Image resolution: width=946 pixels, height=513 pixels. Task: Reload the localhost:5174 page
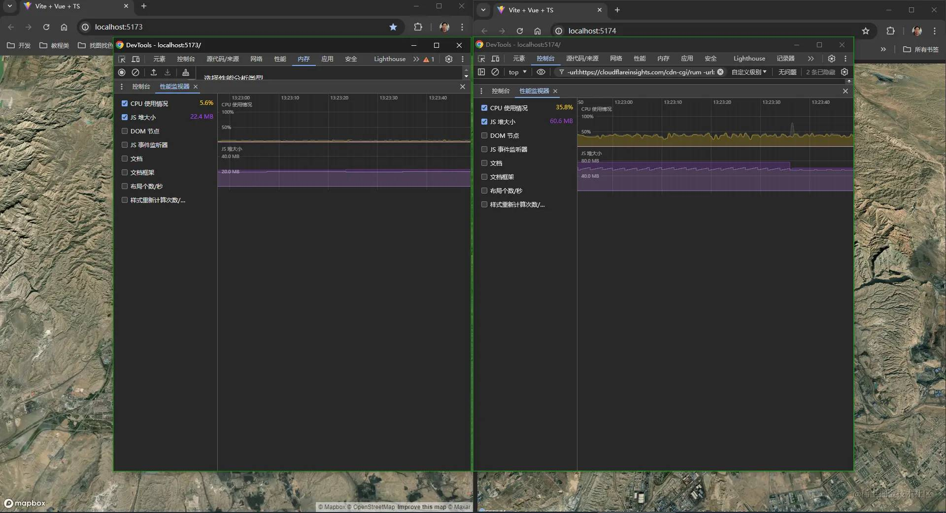pos(519,31)
